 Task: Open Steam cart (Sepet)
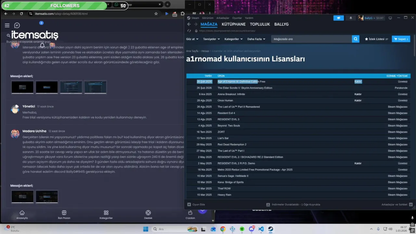click(401, 39)
